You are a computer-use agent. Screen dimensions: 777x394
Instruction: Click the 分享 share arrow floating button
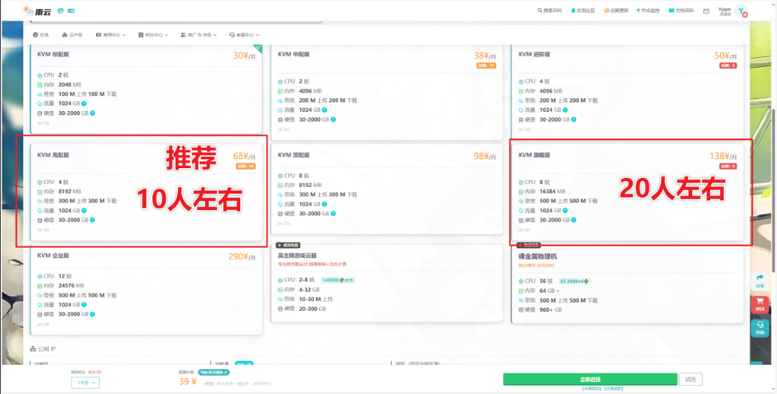point(760,281)
